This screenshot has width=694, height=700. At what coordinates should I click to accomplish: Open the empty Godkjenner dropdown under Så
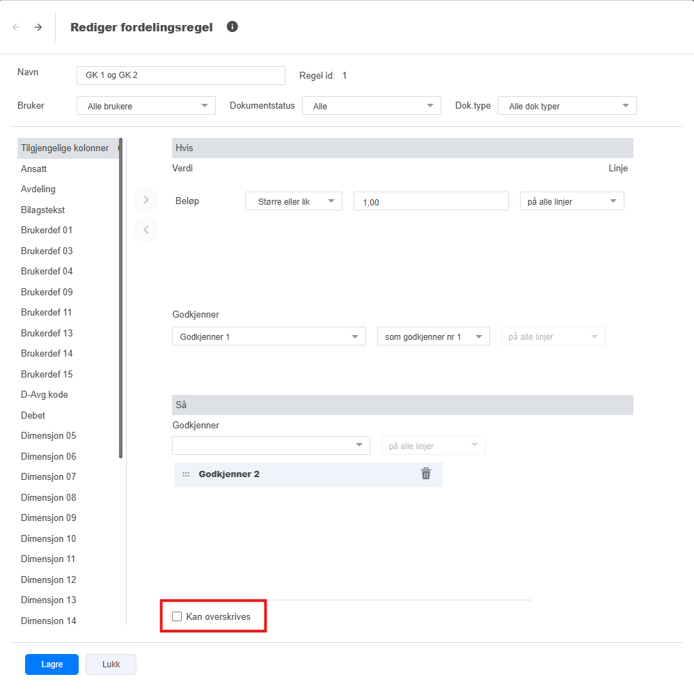tap(271, 446)
